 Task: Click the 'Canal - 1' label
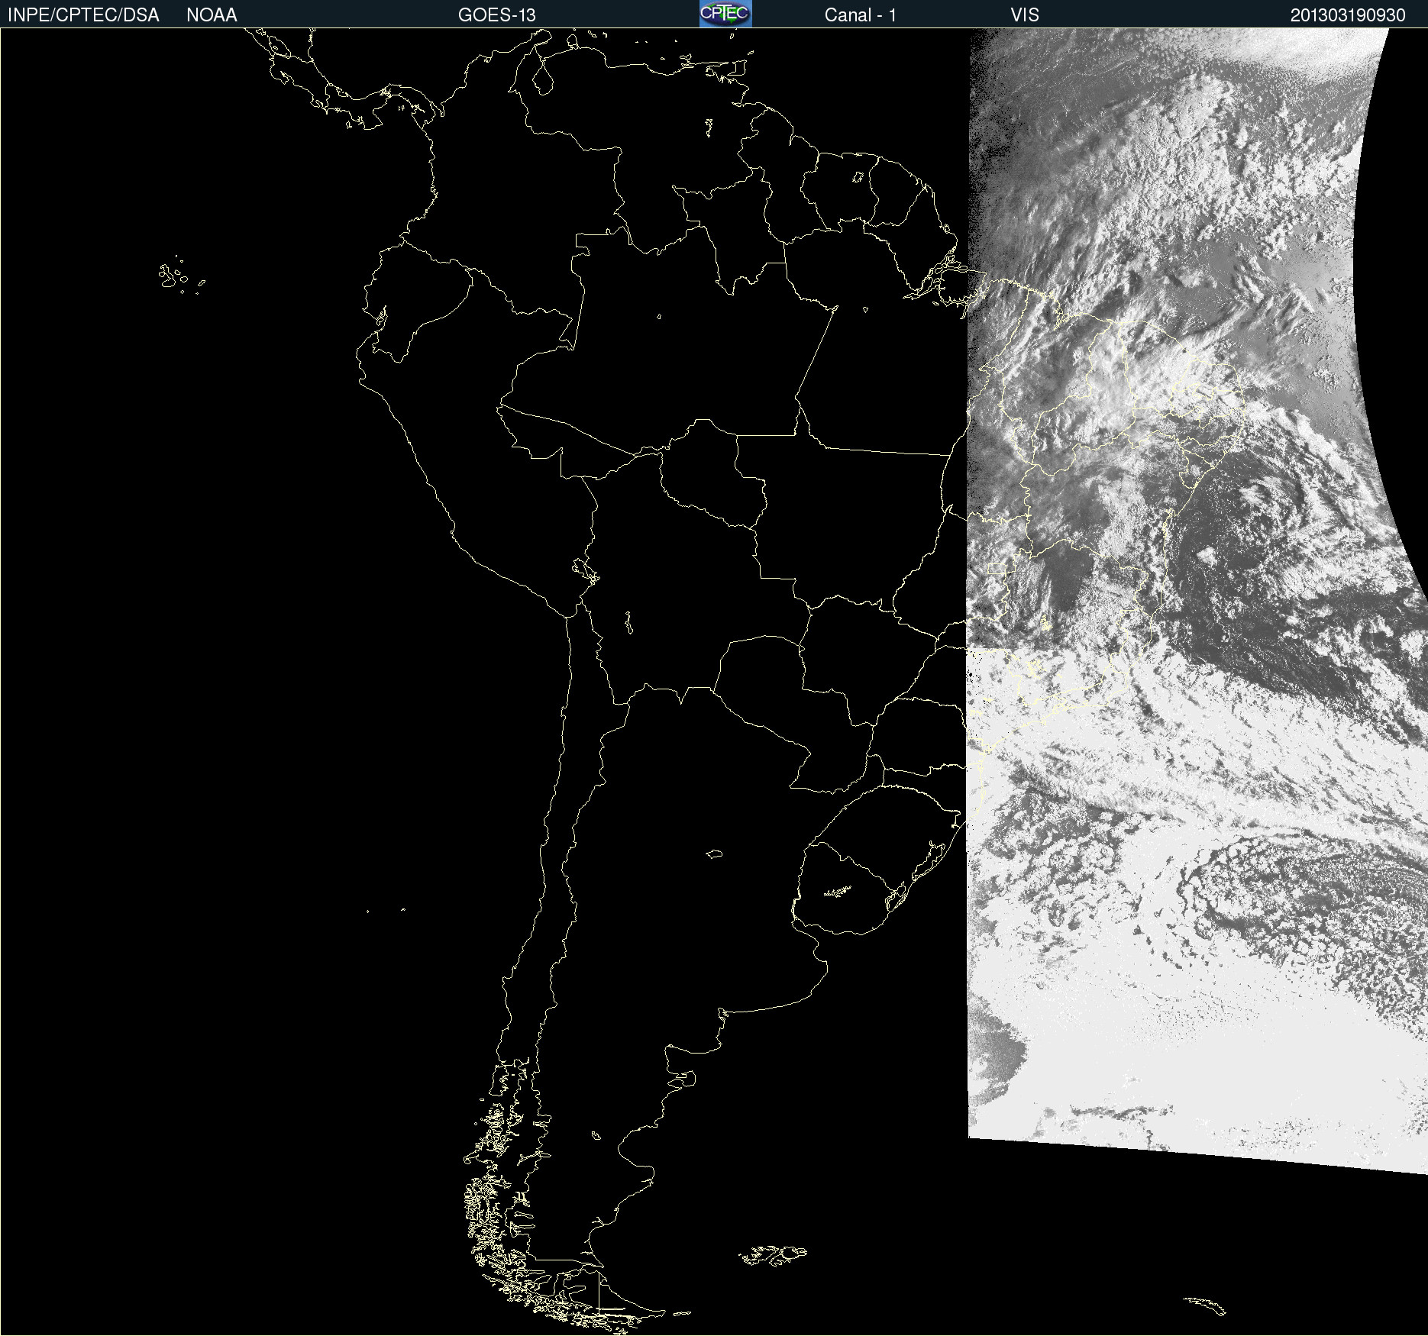861,15
